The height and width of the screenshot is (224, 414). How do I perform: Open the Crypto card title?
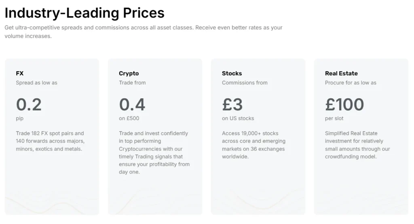click(129, 73)
